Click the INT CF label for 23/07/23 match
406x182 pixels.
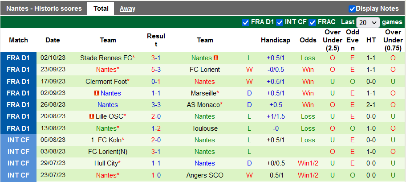pyautogui.click(x=18, y=175)
